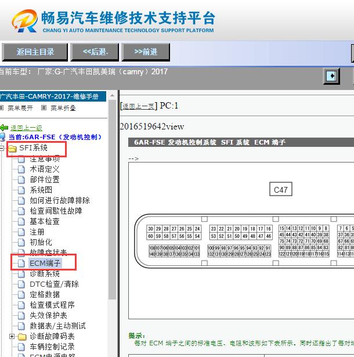The width and height of the screenshot is (354, 357).
Task: Open the 数据表/主动测试 page
Action: point(58,326)
